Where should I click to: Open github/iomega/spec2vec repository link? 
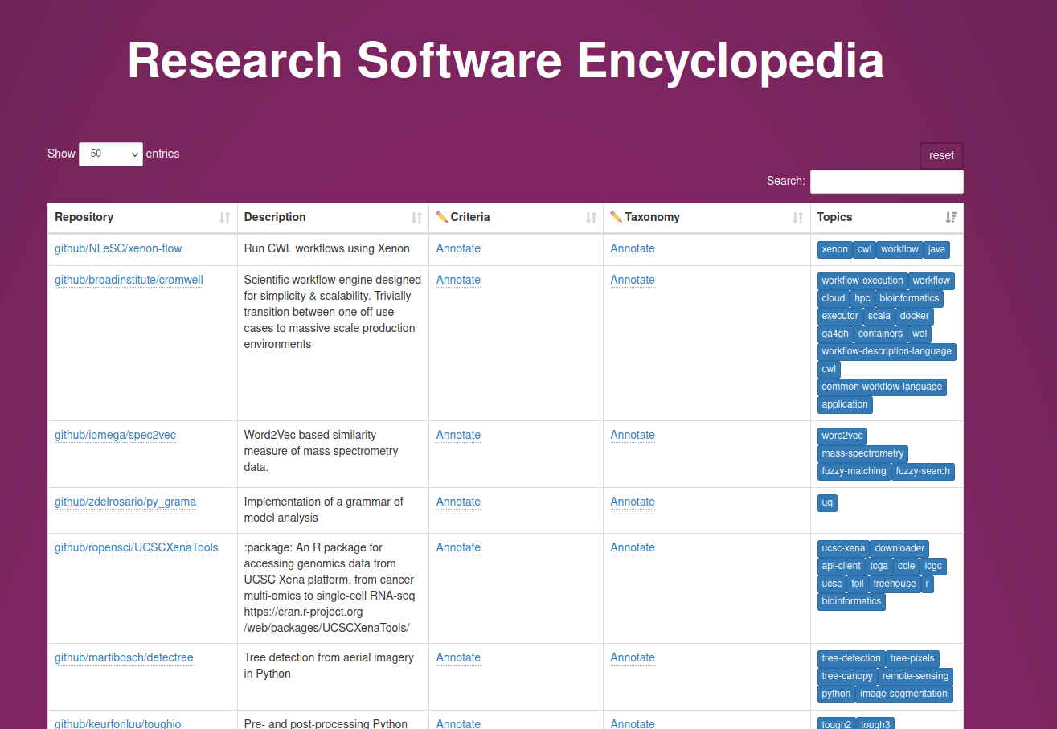click(x=115, y=435)
